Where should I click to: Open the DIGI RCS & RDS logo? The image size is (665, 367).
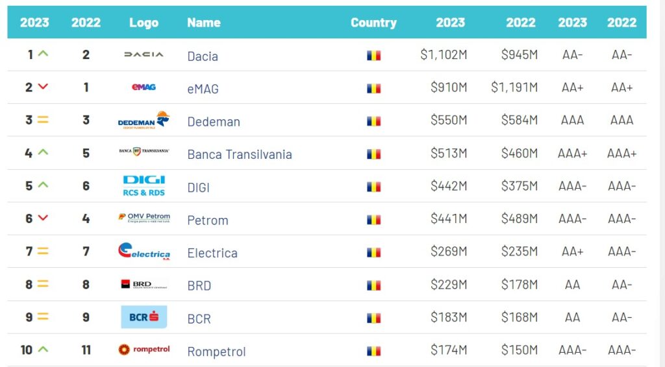coord(144,185)
